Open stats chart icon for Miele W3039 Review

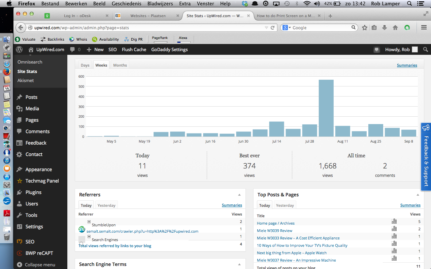coord(394,229)
